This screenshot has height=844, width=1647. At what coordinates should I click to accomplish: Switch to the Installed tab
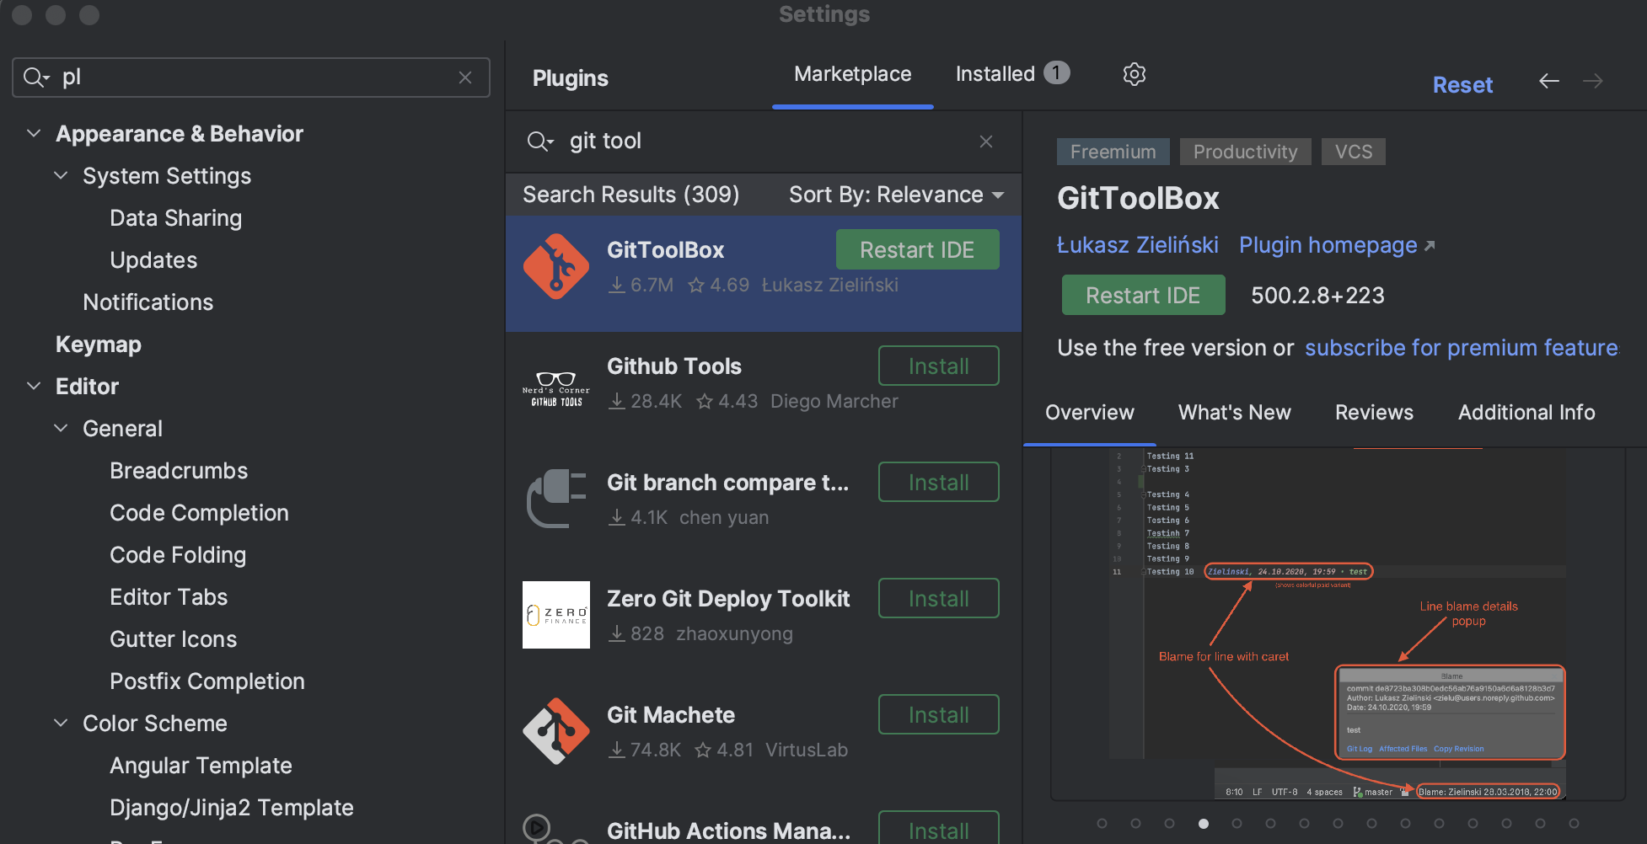[x=1011, y=74]
